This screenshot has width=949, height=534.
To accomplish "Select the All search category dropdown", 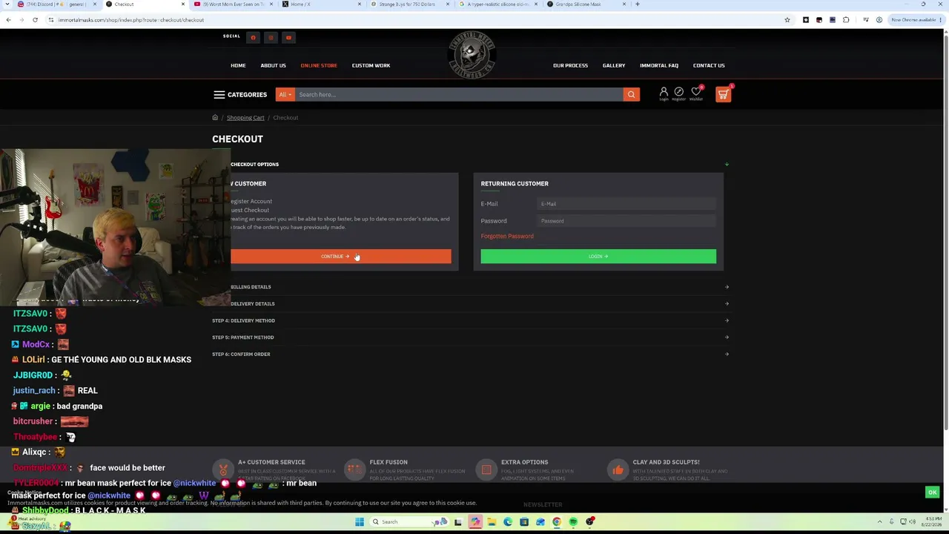I will point(284,95).
